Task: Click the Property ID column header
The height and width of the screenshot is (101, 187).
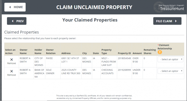Action: (x=124, y=53)
